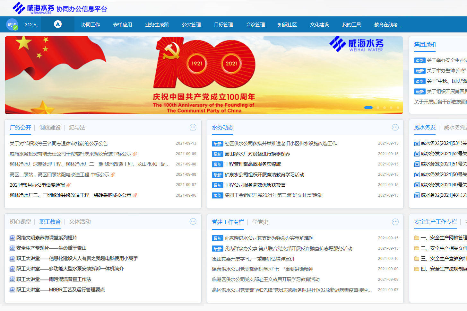Select the 文体活动 tab
This screenshot has height=311, width=467.
pos(80,222)
